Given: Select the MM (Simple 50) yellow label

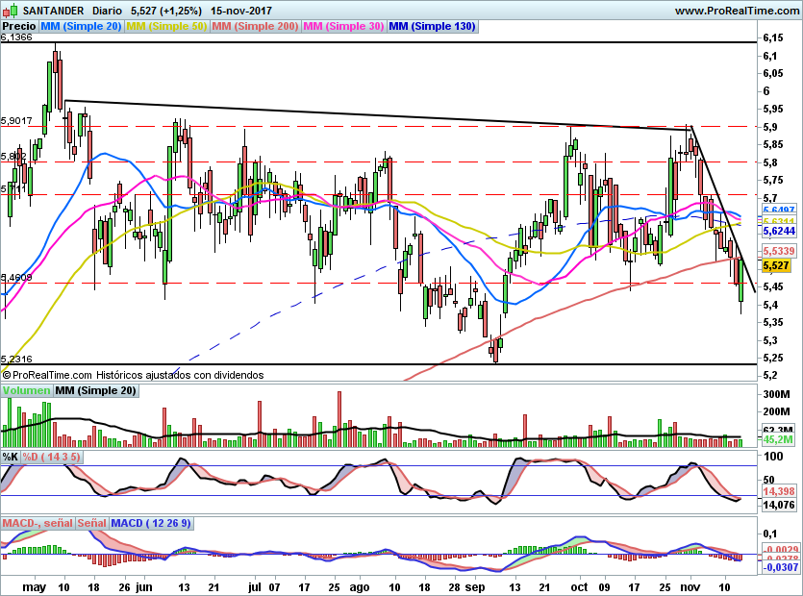Looking at the screenshot, I should pos(166,26).
